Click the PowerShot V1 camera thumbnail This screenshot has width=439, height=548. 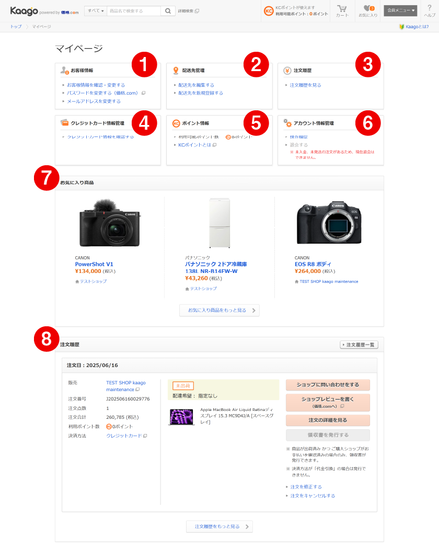[110, 223]
